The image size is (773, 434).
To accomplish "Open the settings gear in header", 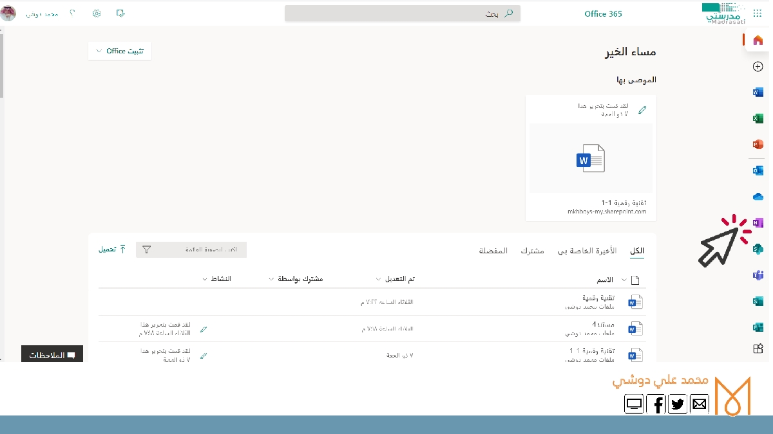I will [x=97, y=14].
